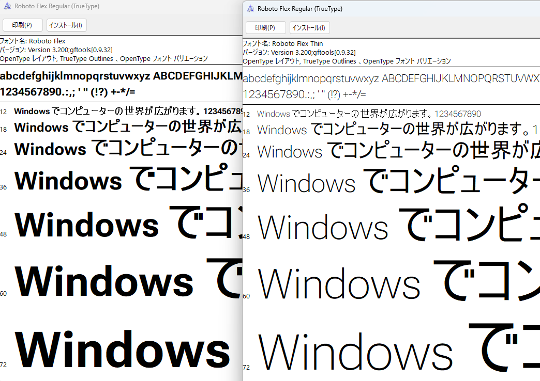Screen dimensions: 540x381
Task: Click size 36 sample line in left window
Action: 128,179
